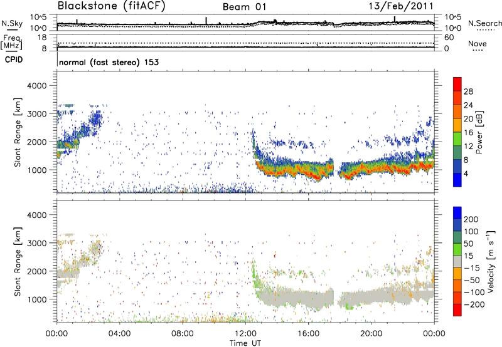Click the 1000 label on velocity panel axis
This screenshot has width=502, height=347.
point(36,299)
